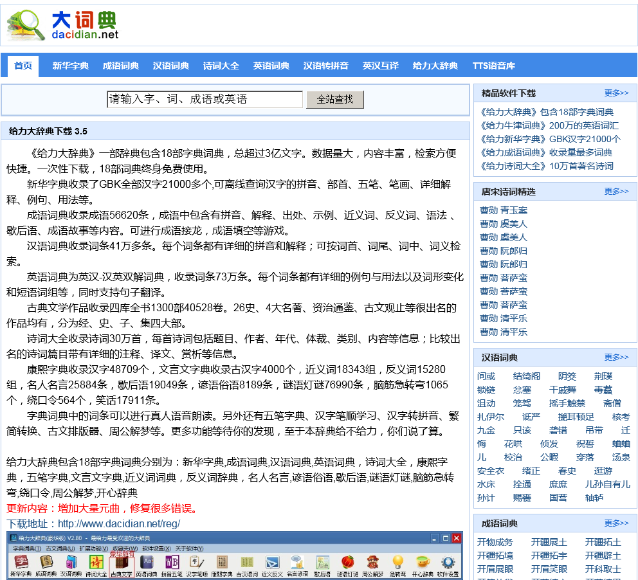
Task: Expand 更多>> in 汉语词典 panel
Action: coord(616,358)
